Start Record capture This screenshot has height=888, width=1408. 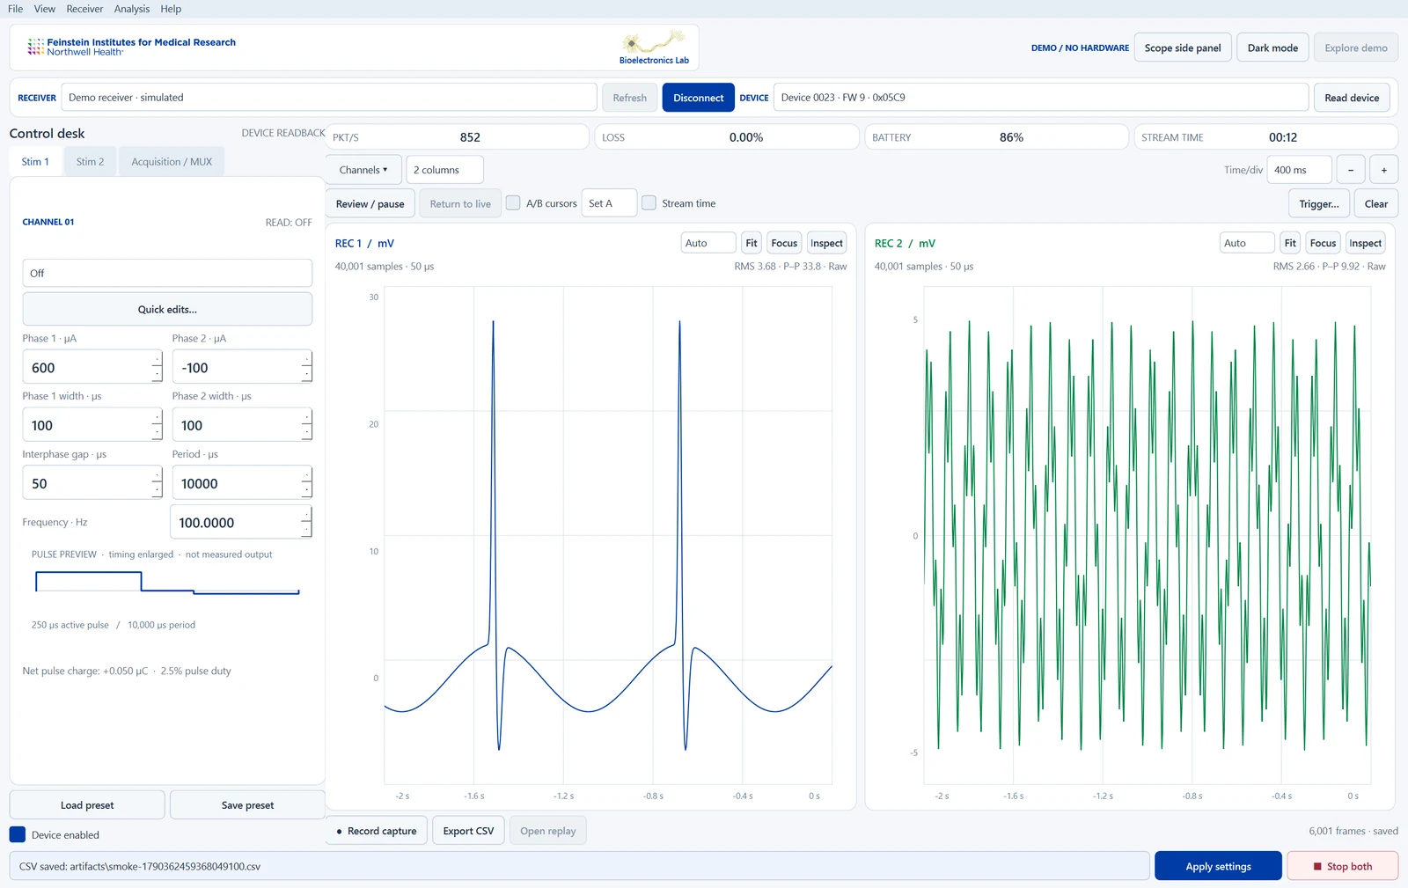point(377,831)
